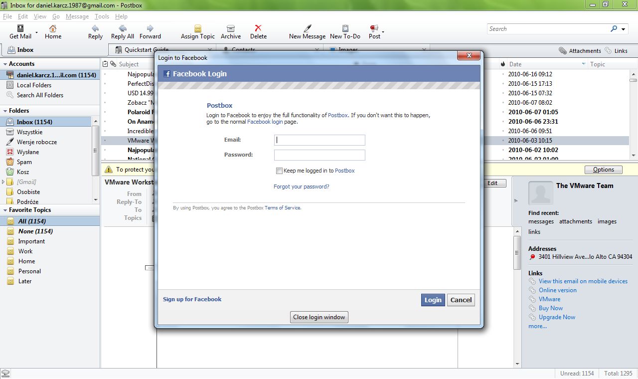
Task: Click the Assign Topic toolbar icon
Action: pyautogui.click(x=198, y=28)
